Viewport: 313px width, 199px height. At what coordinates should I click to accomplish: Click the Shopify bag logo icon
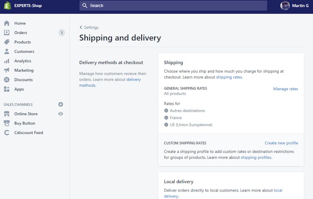point(7,5)
